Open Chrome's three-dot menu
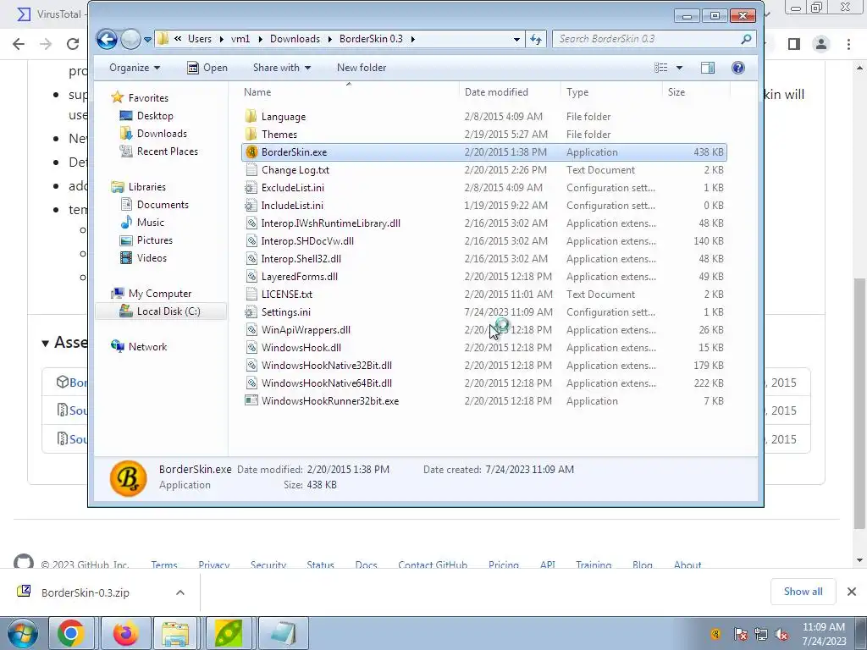Screen dimensions: 867x650 pyautogui.click(x=848, y=44)
